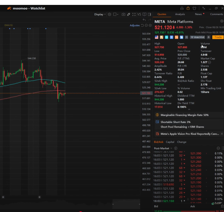The height and width of the screenshot is (212, 224).
Task: Open Shortable Short Rate 3% info
Action: (189, 124)
